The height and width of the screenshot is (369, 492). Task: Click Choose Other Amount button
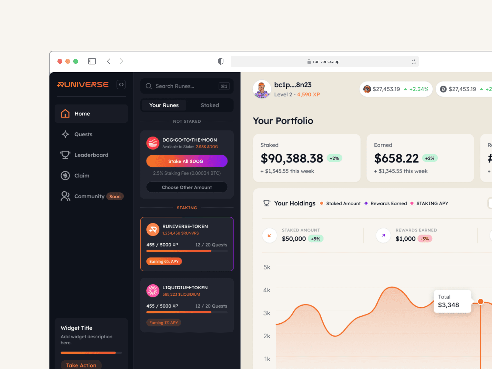pos(187,187)
